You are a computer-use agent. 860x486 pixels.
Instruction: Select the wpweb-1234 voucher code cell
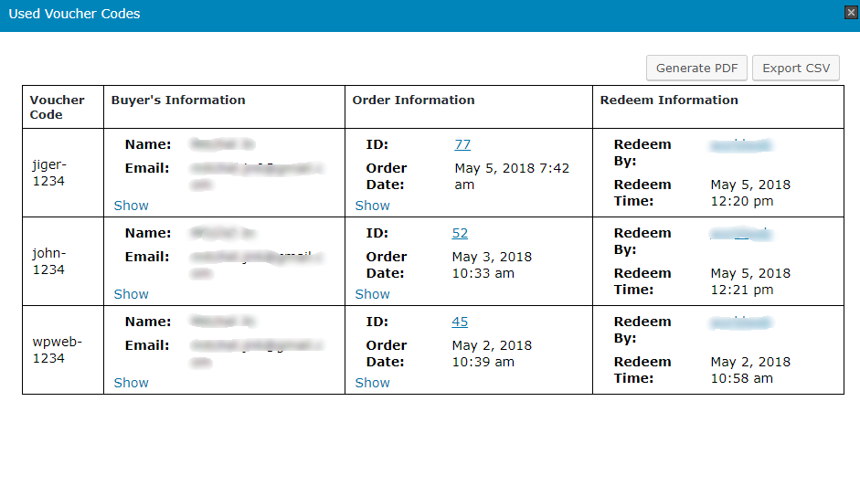tap(57, 350)
